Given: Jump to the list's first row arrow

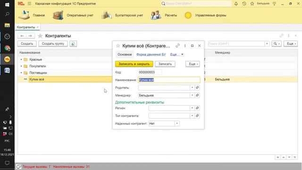Looking at the screenshot, I should click(278, 157).
